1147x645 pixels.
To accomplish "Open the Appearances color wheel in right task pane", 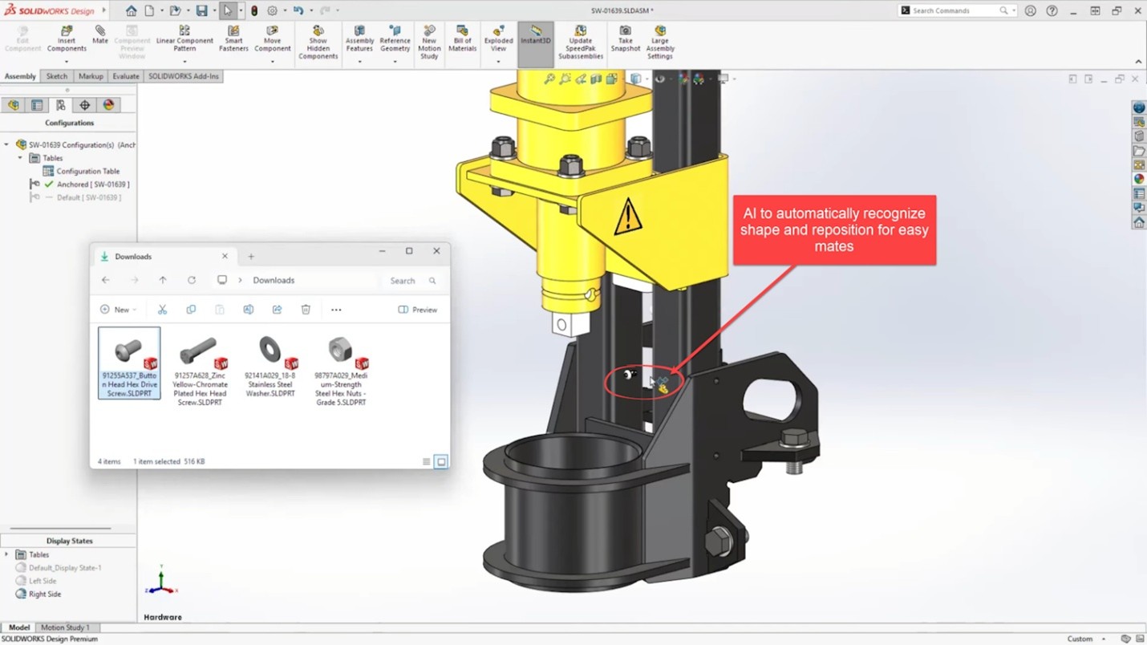I will pos(1138,179).
